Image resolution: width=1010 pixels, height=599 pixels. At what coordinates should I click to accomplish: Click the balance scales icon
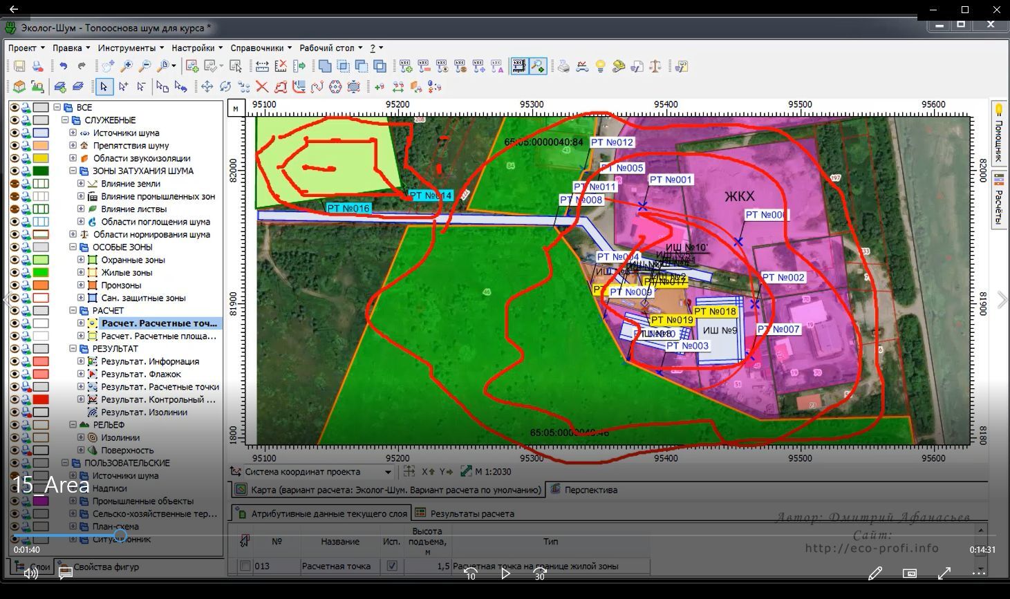click(x=655, y=66)
